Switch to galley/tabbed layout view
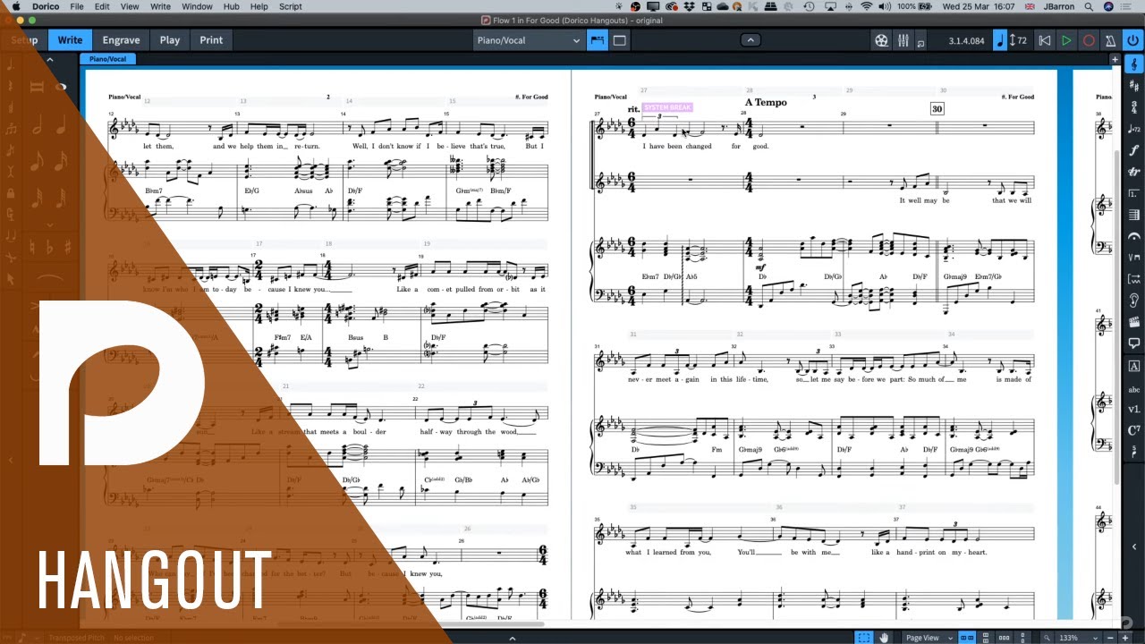 point(597,40)
